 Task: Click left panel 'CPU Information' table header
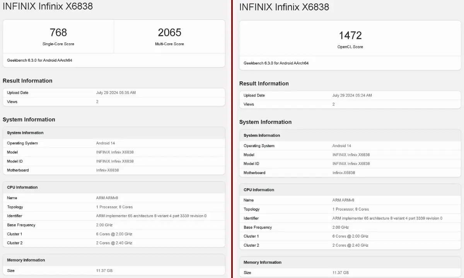[22, 187]
